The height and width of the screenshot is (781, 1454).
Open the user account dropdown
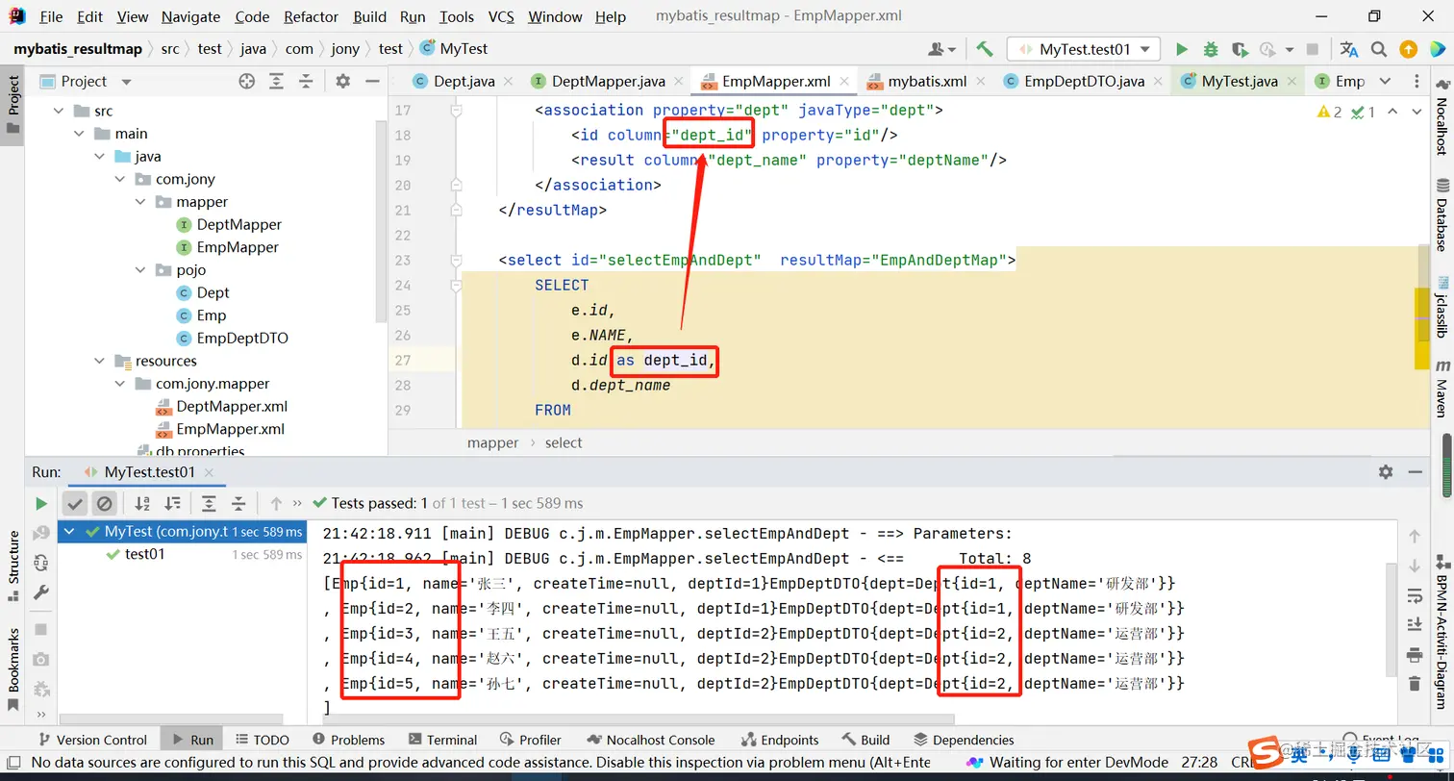pyautogui.click(x=941, y=49)
